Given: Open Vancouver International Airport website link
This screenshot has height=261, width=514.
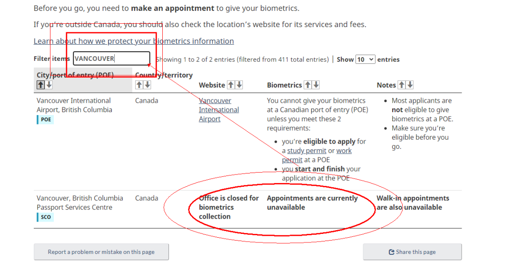Looking at the screenshot, I should [x=218, y=110].
